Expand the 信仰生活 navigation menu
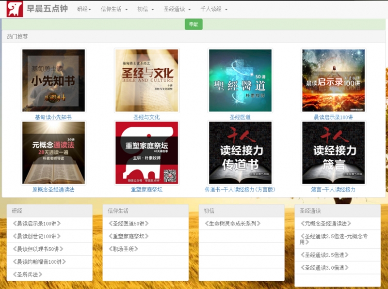 [x=114, y=9]
